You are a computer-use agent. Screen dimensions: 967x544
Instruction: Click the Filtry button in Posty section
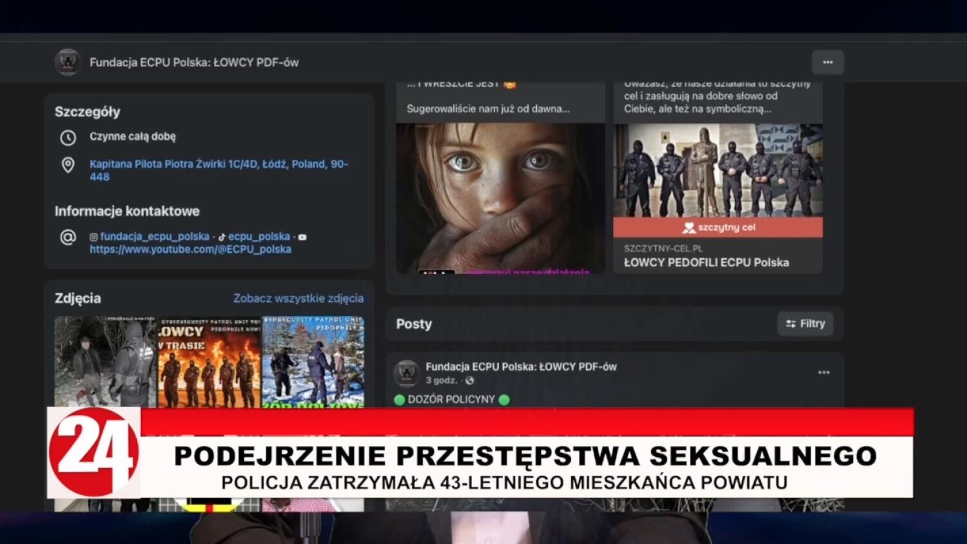(x=805, y=324)
